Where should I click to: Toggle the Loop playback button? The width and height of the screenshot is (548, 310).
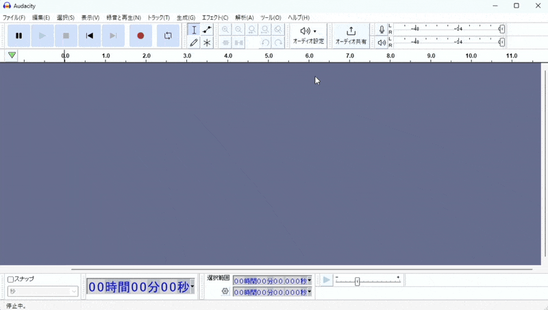point(168,36)
